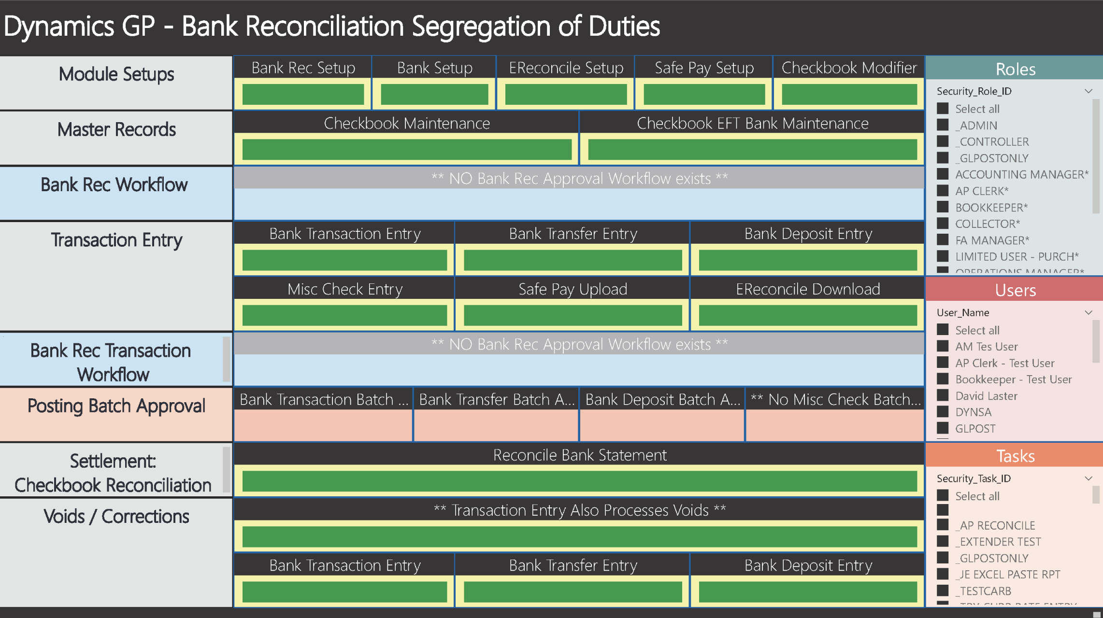Select the Reconcile Bank Statement green bar
The image size is (1103, 618).
[579, 481]
